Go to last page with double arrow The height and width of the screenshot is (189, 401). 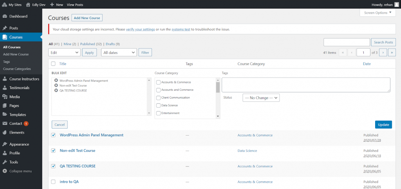click(x=392, y=52)
